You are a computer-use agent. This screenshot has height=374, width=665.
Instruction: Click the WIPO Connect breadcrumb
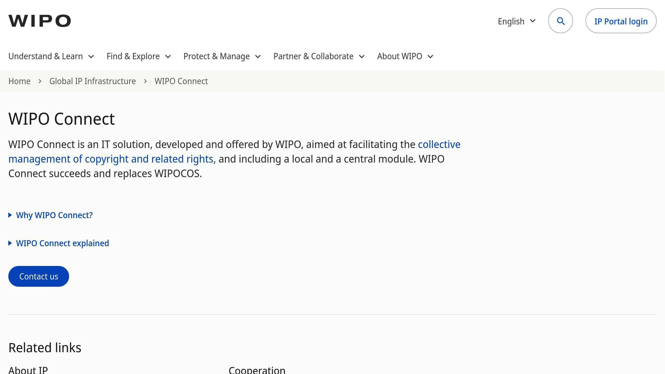(x=181, y=81)
